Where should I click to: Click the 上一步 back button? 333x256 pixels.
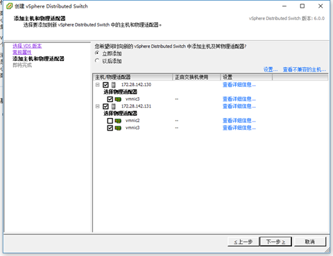(243, 242)
